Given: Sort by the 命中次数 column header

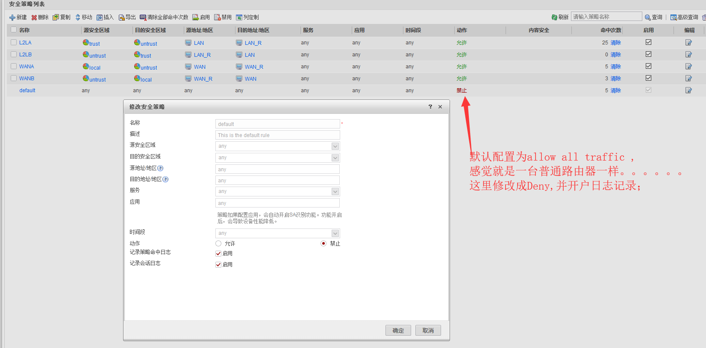Looking at the screenshot, I should pyautogui.click(x=611, y=30).
